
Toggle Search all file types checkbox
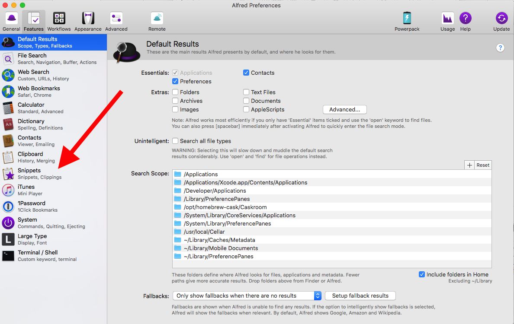click(175, 141)
